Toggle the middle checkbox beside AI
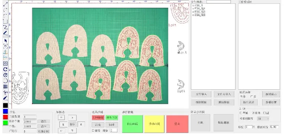The width and height of the screenshot is (296, 140). point(253,113)
